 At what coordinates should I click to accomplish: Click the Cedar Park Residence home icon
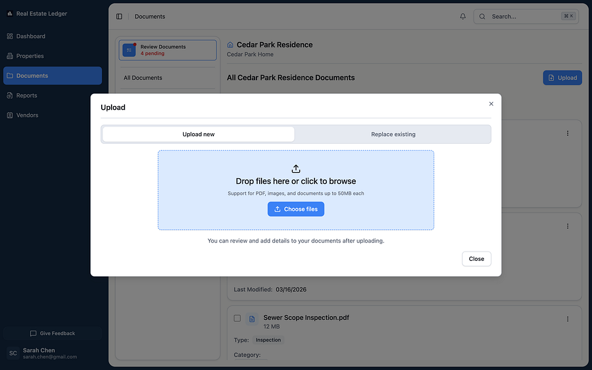(230, 44)
